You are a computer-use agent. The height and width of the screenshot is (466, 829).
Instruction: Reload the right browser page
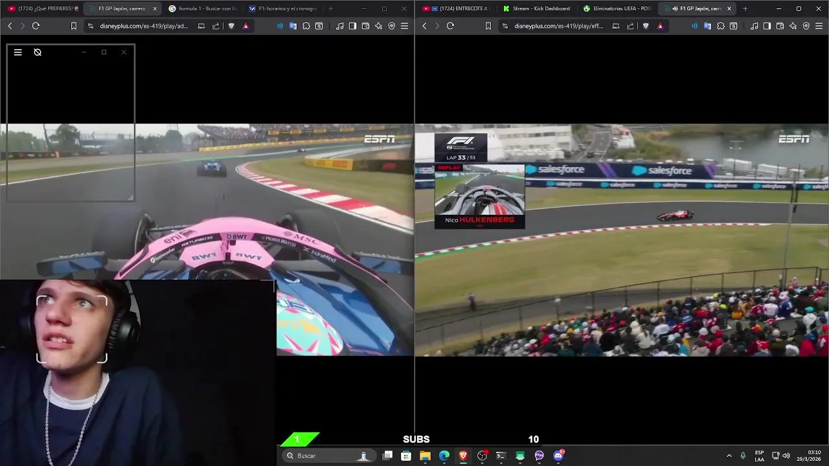coord(450,26)
